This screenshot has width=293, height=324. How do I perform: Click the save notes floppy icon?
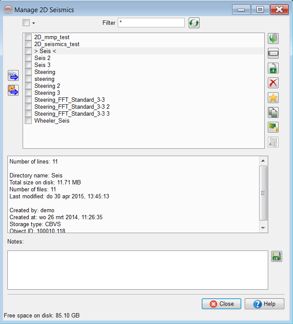pyautogui.click(x=276, y=257)
